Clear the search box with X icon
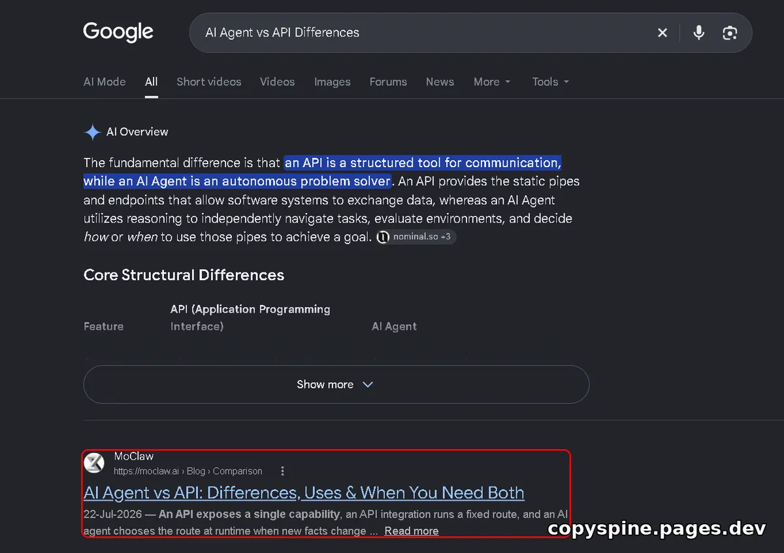The width and height of the screenshot is (784, 553). [x=662, y=33]
